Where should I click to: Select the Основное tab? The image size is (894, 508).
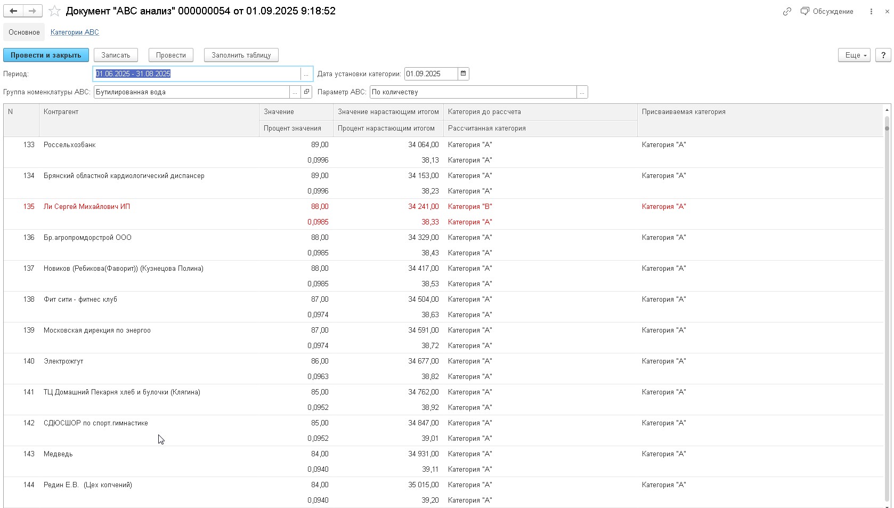pyautogui.click(x=24, y=33)
